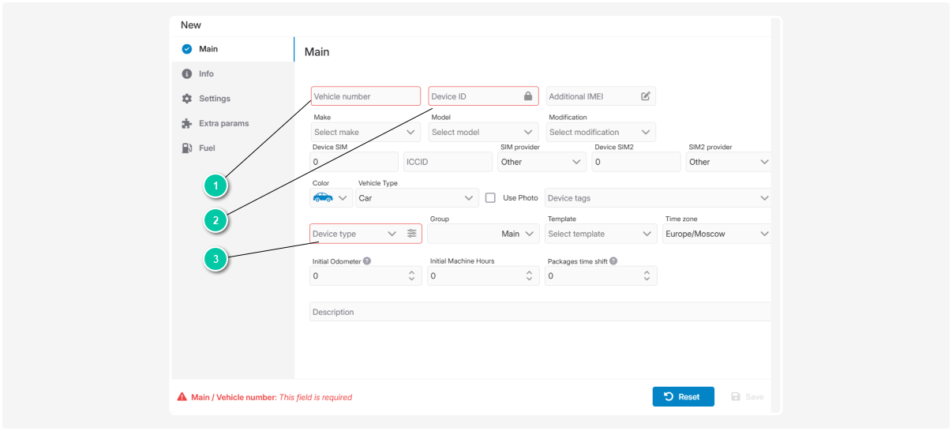Click the Save button
This screenshot has width=952, height=431.
(x=747, y=396)
